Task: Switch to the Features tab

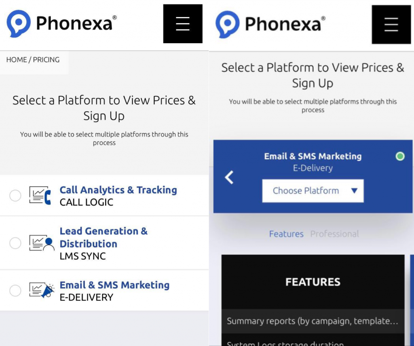Action: (x=286, y=234)
